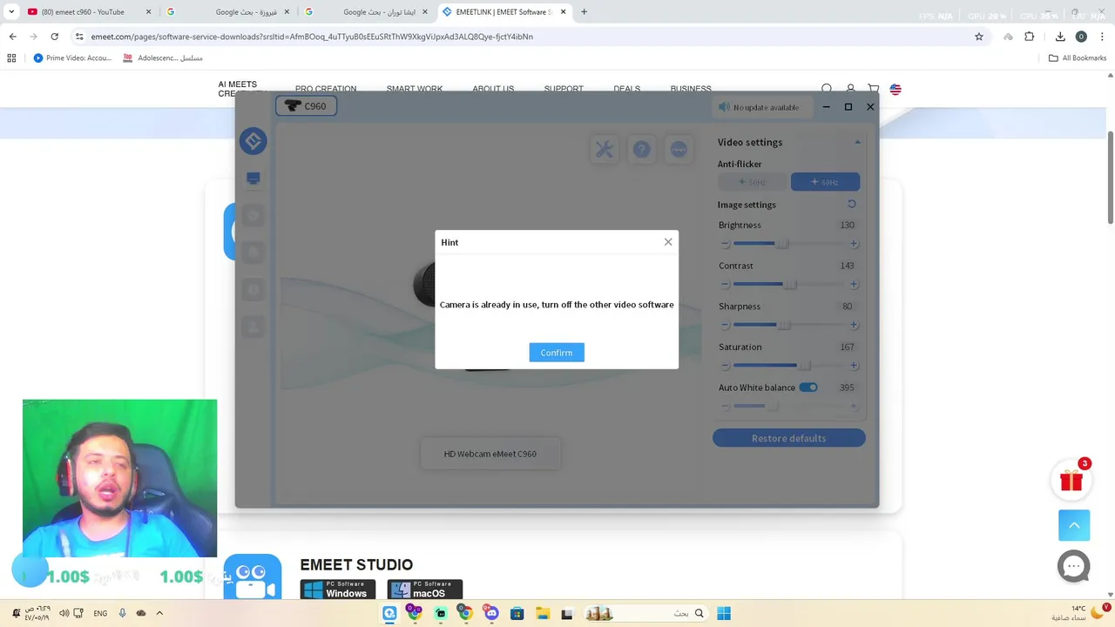Click HD Webcam eMeet C960 label
The image size is (1115, 627).
click(x=490, y=454)
